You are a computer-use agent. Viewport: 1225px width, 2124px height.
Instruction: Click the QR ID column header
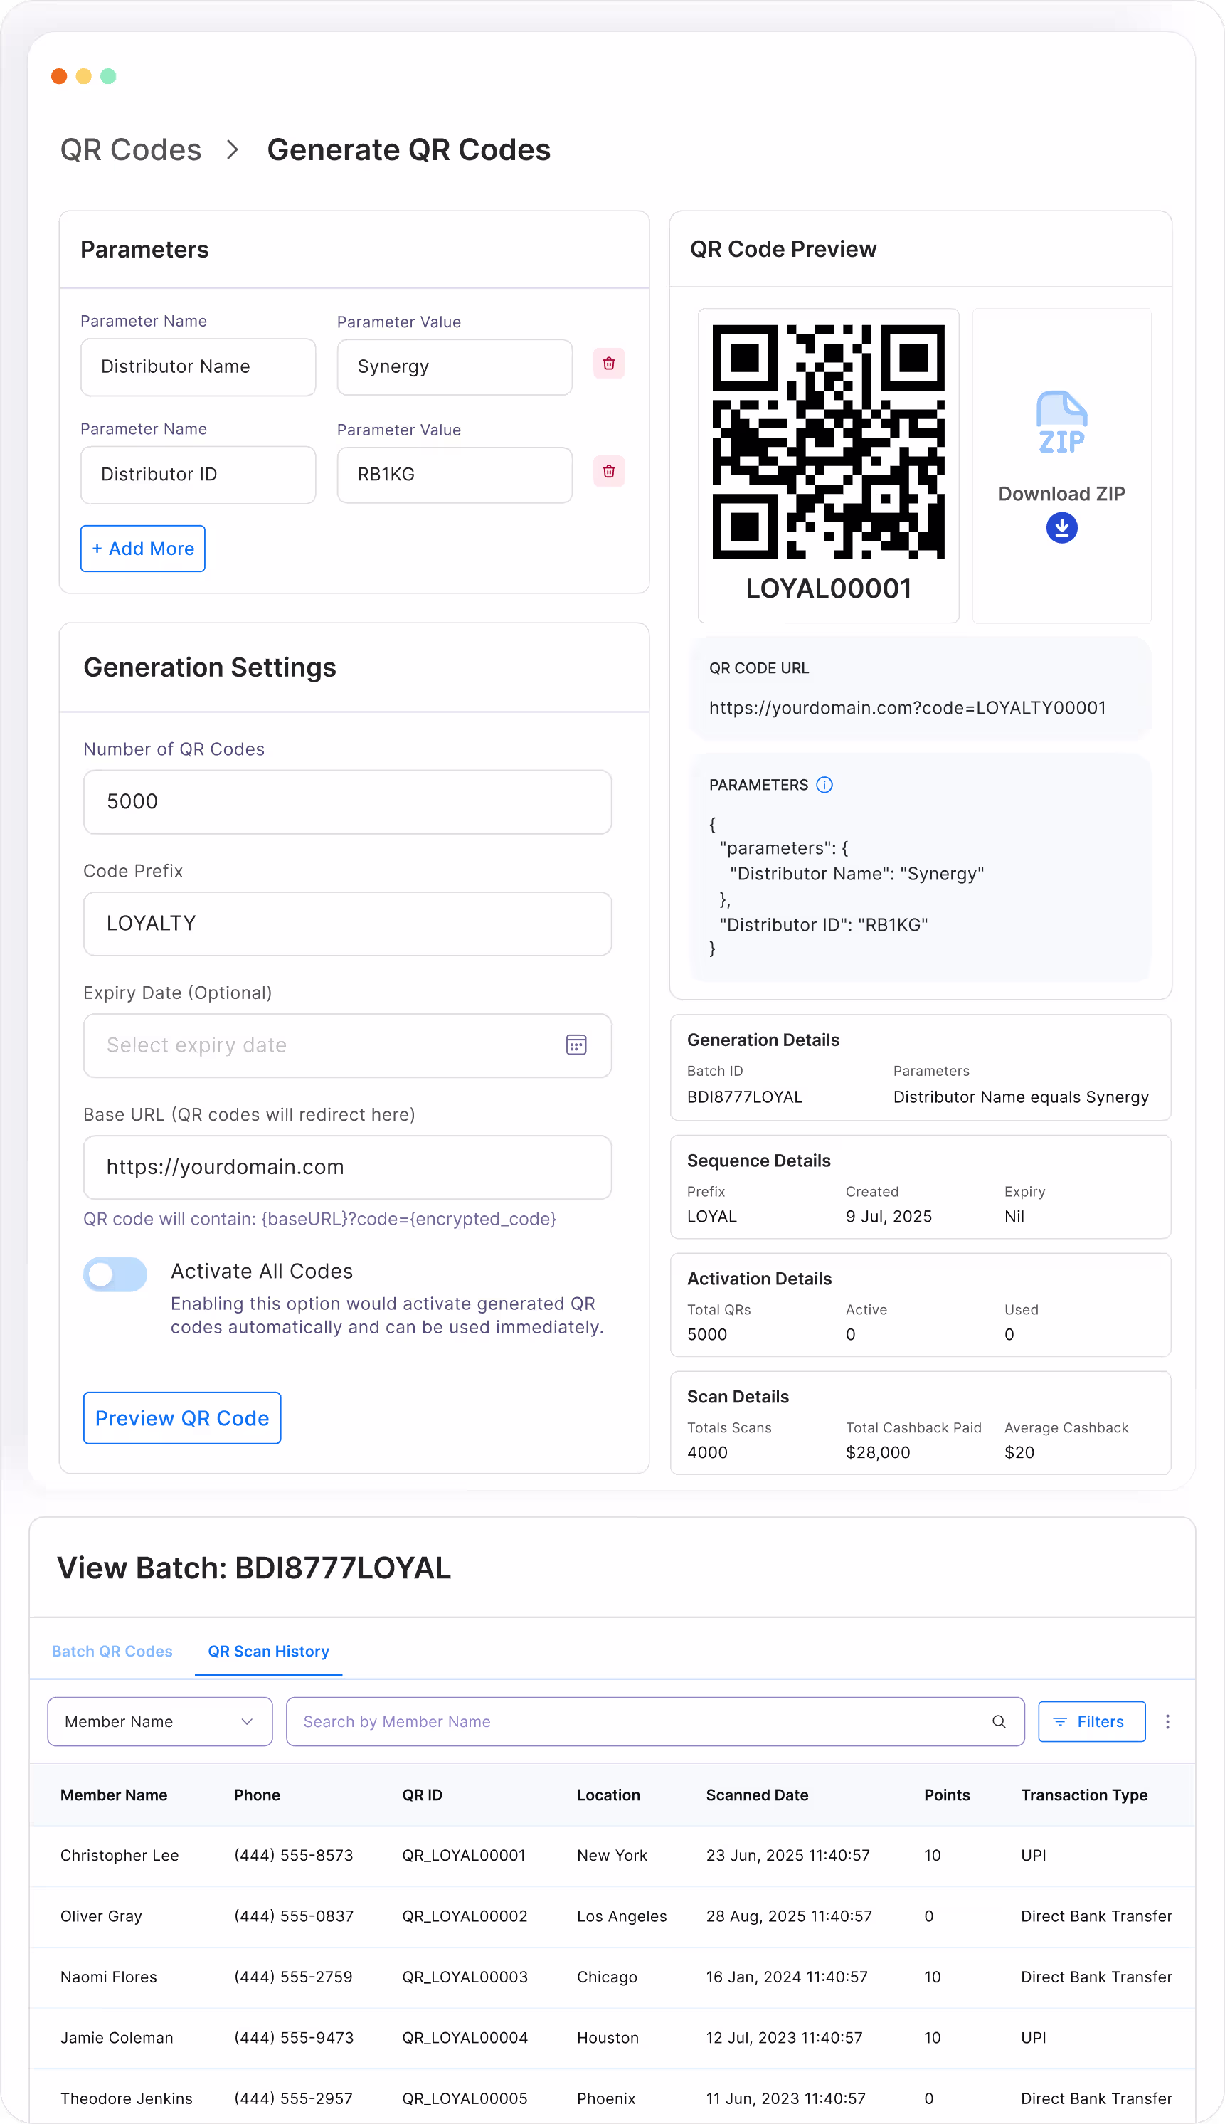click(422, 1794)
